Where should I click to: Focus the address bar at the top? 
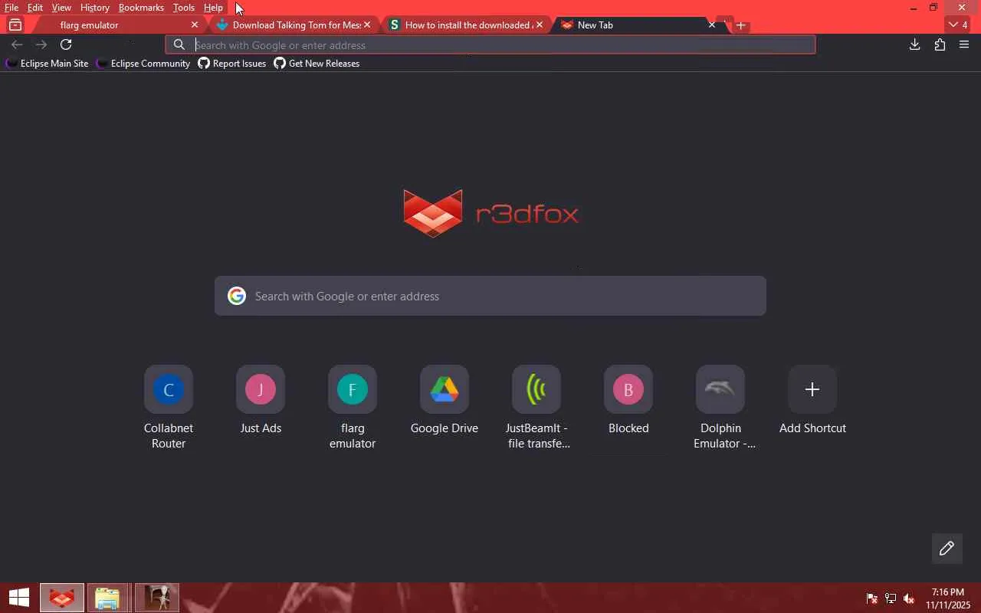490,45
